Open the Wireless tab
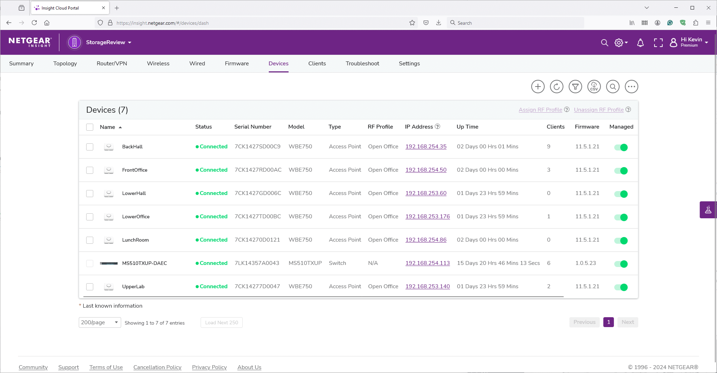 point(158,64)
